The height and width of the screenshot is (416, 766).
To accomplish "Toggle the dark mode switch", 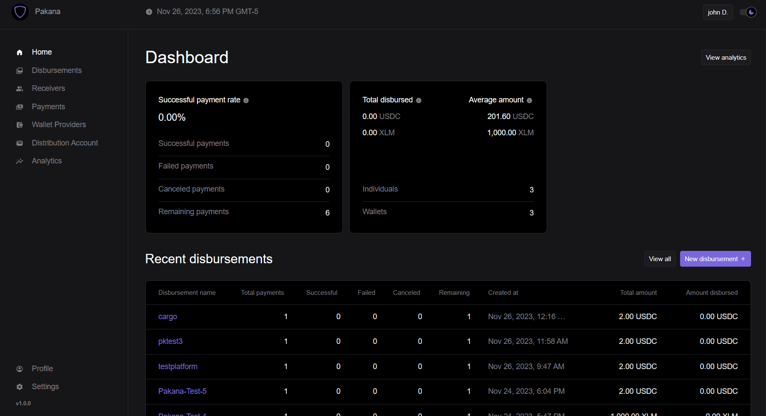I will (x=748, y=12).
